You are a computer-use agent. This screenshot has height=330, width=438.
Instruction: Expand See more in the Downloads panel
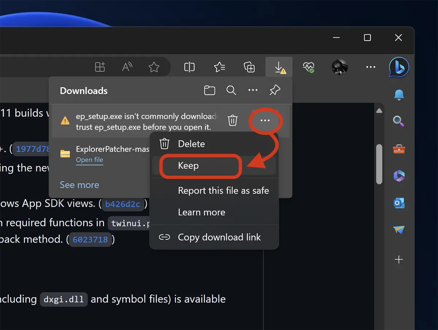pos(79,185)
